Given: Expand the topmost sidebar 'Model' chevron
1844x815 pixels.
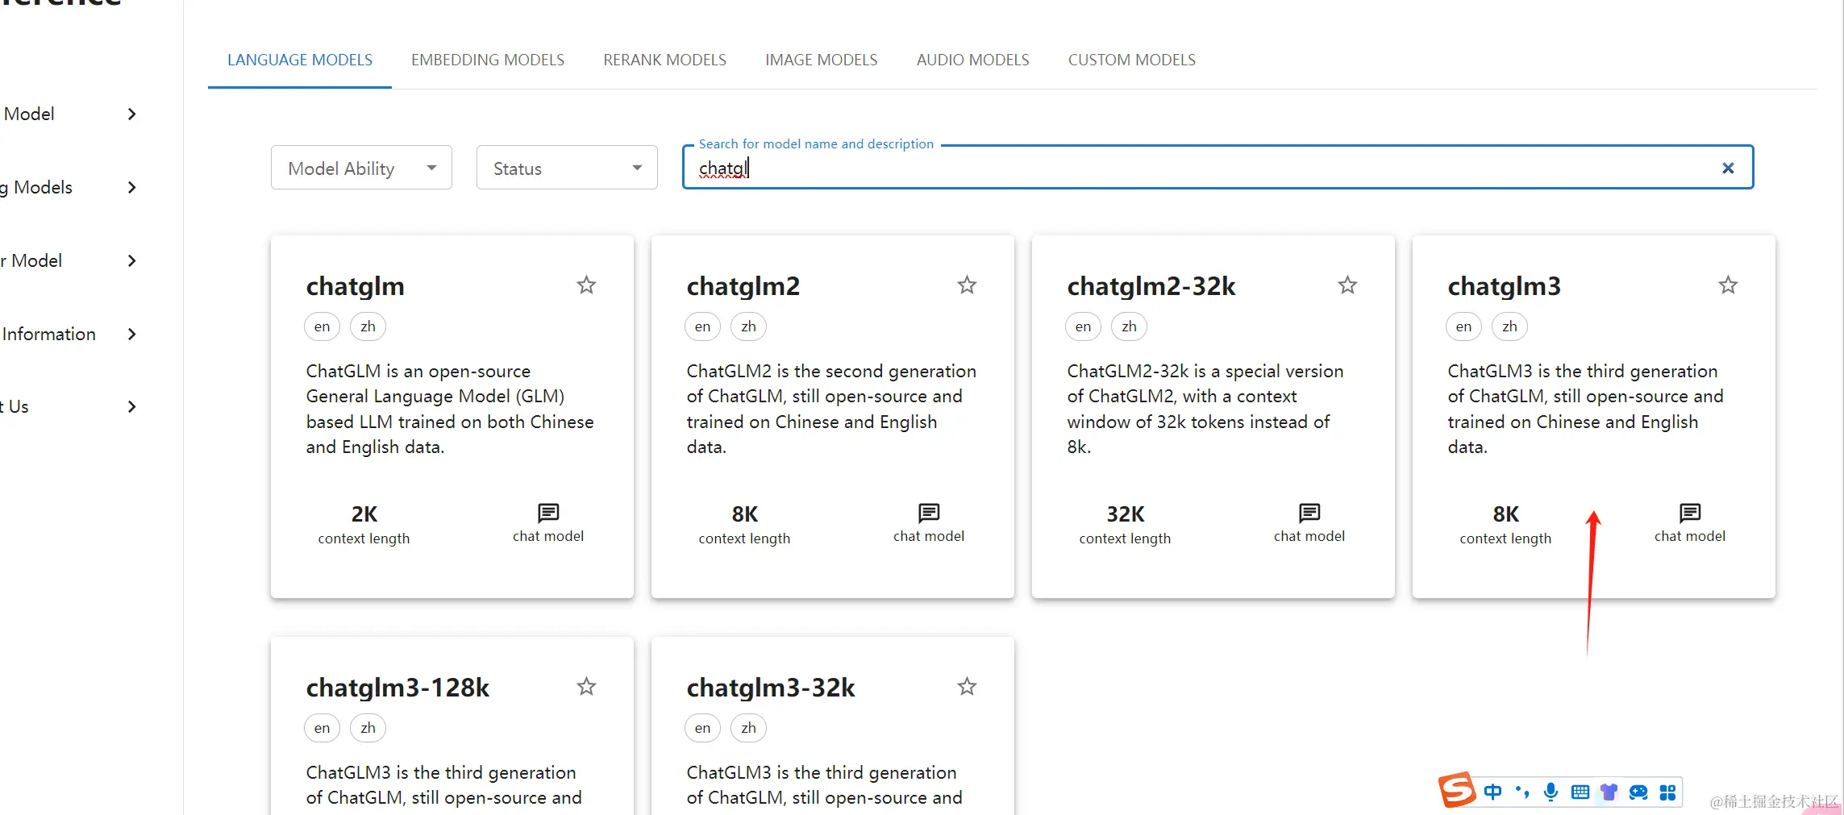Looking at the screenshot, I should pyautogui.click(x=132, y=114).
